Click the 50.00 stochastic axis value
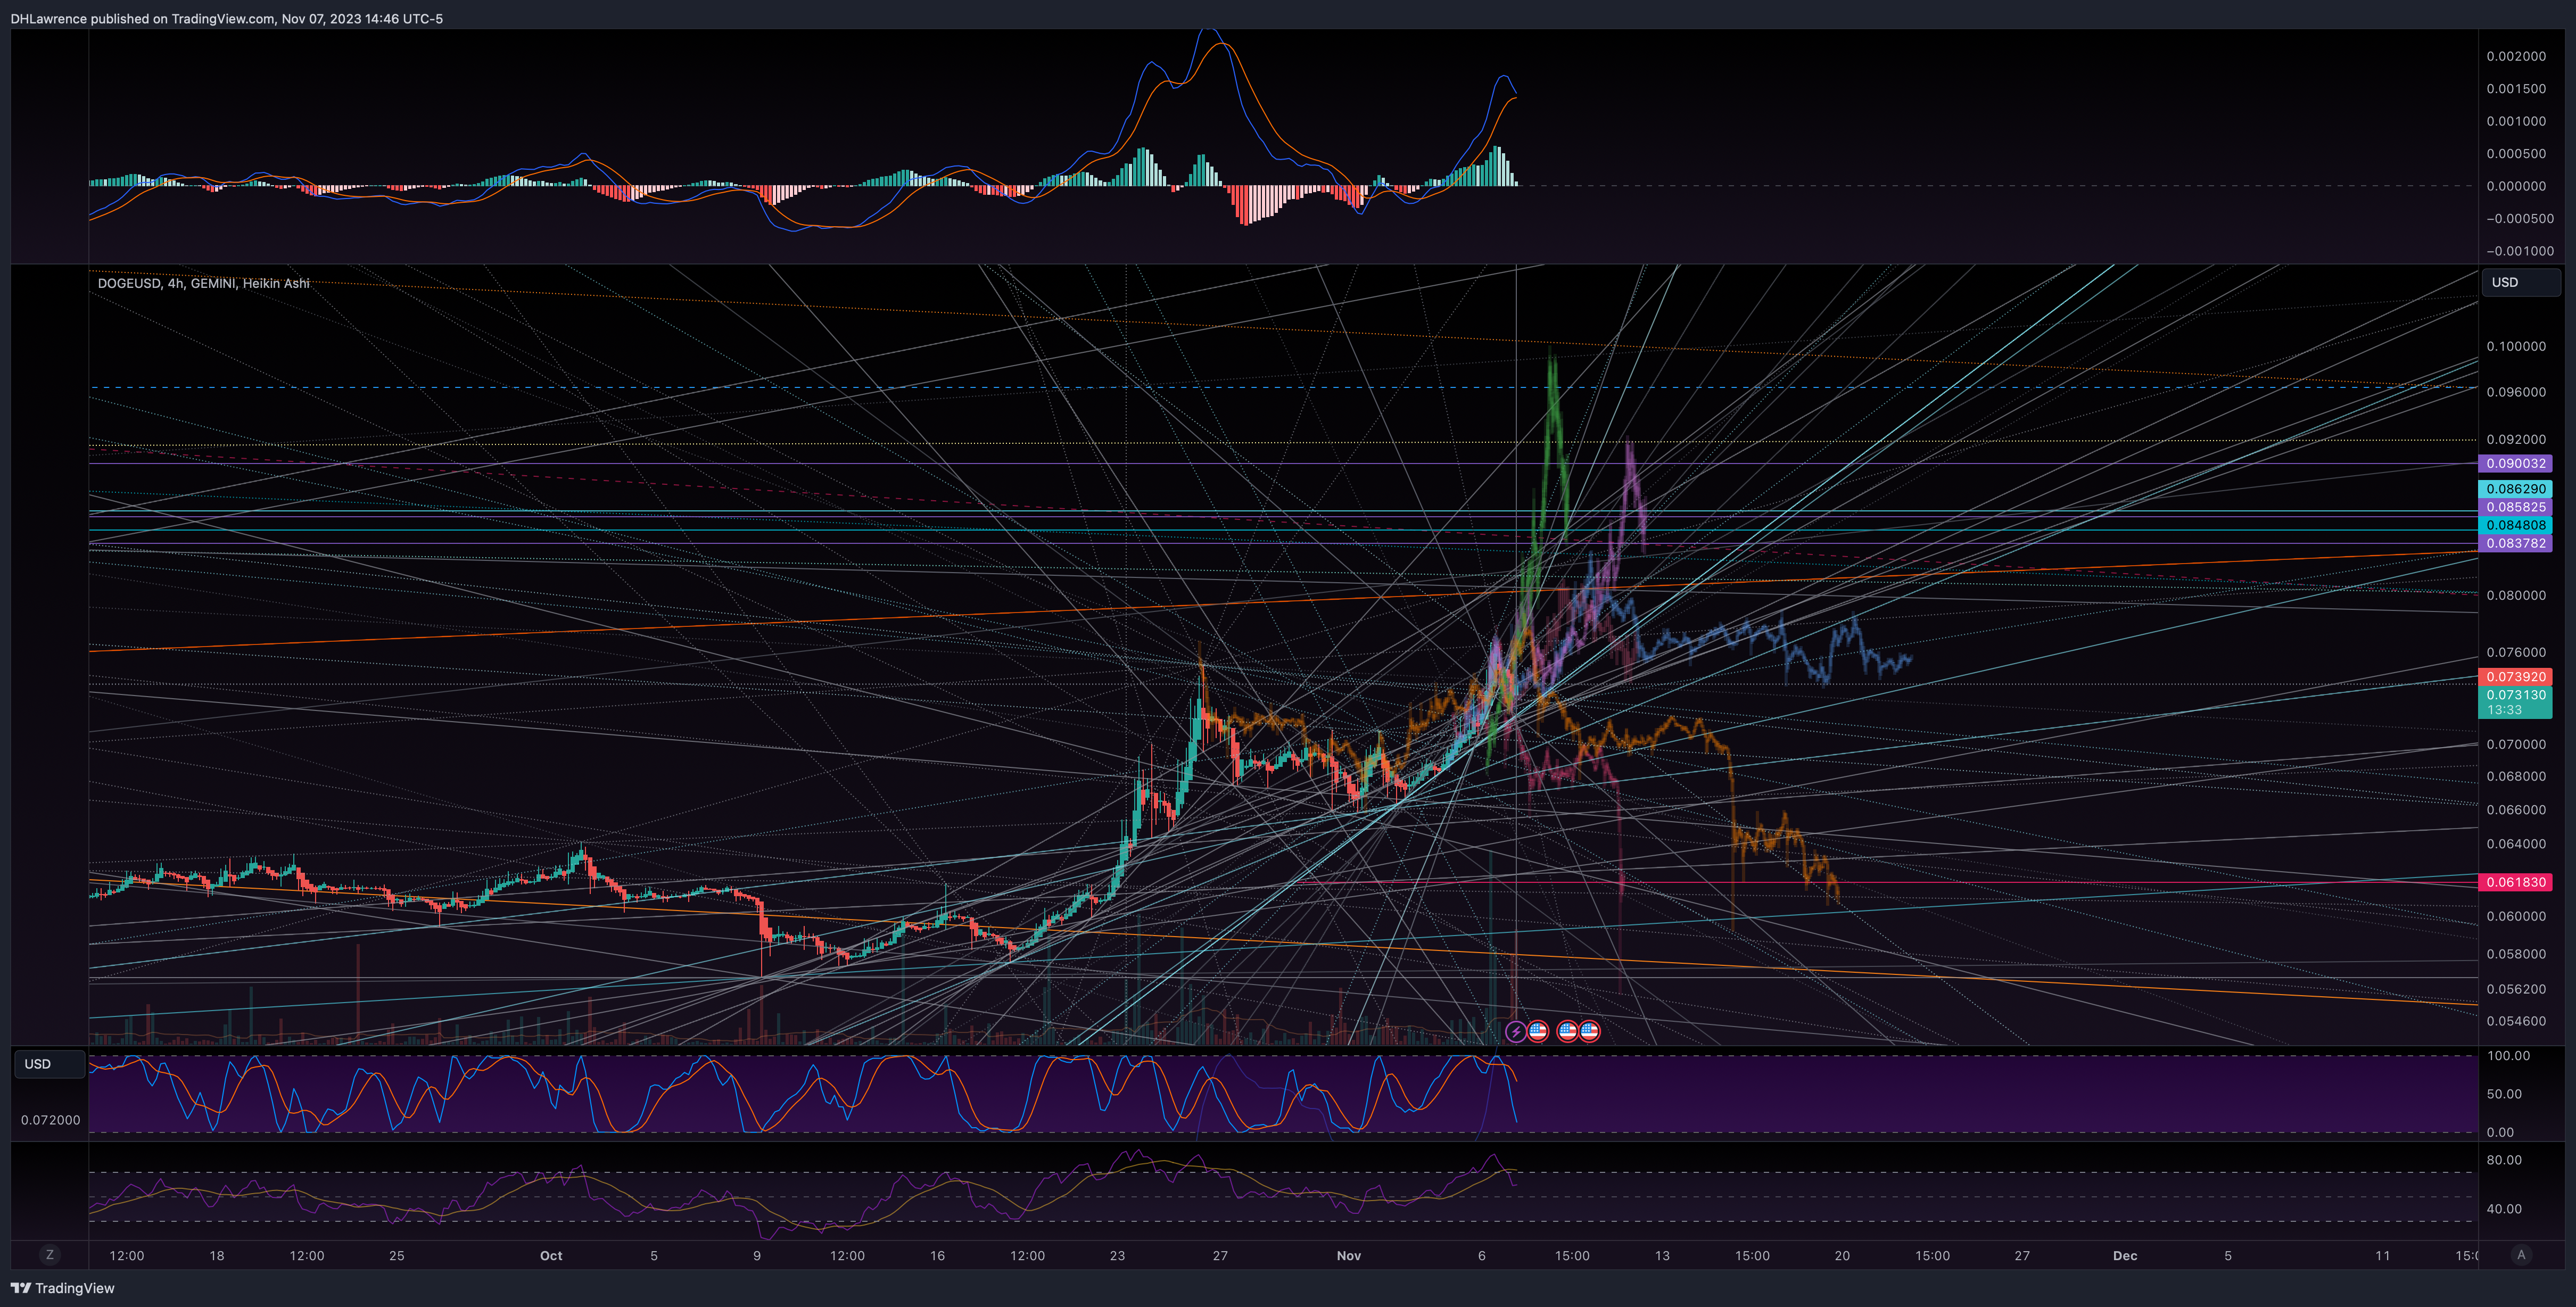The width and height of the screenshot is (2576, 1307). pos(2504,1094)
